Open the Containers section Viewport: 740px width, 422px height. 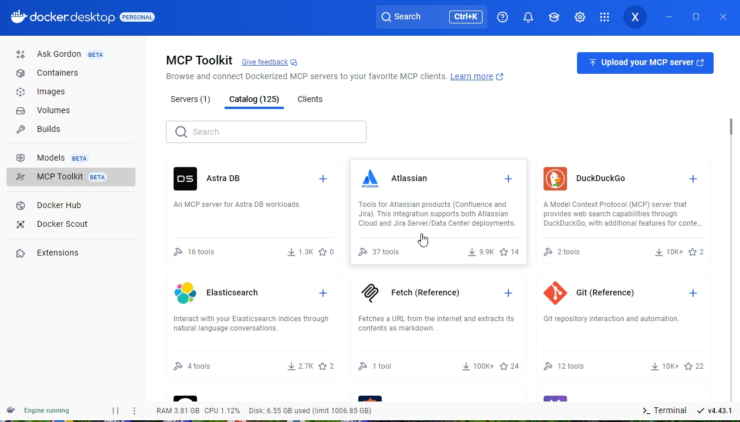(70, 73)
